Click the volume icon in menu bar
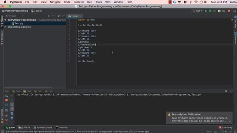Screen dimensions: 237x133 click(205, 2)
